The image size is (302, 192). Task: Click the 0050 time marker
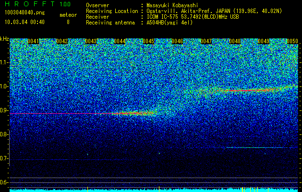[x=292, y=41]
